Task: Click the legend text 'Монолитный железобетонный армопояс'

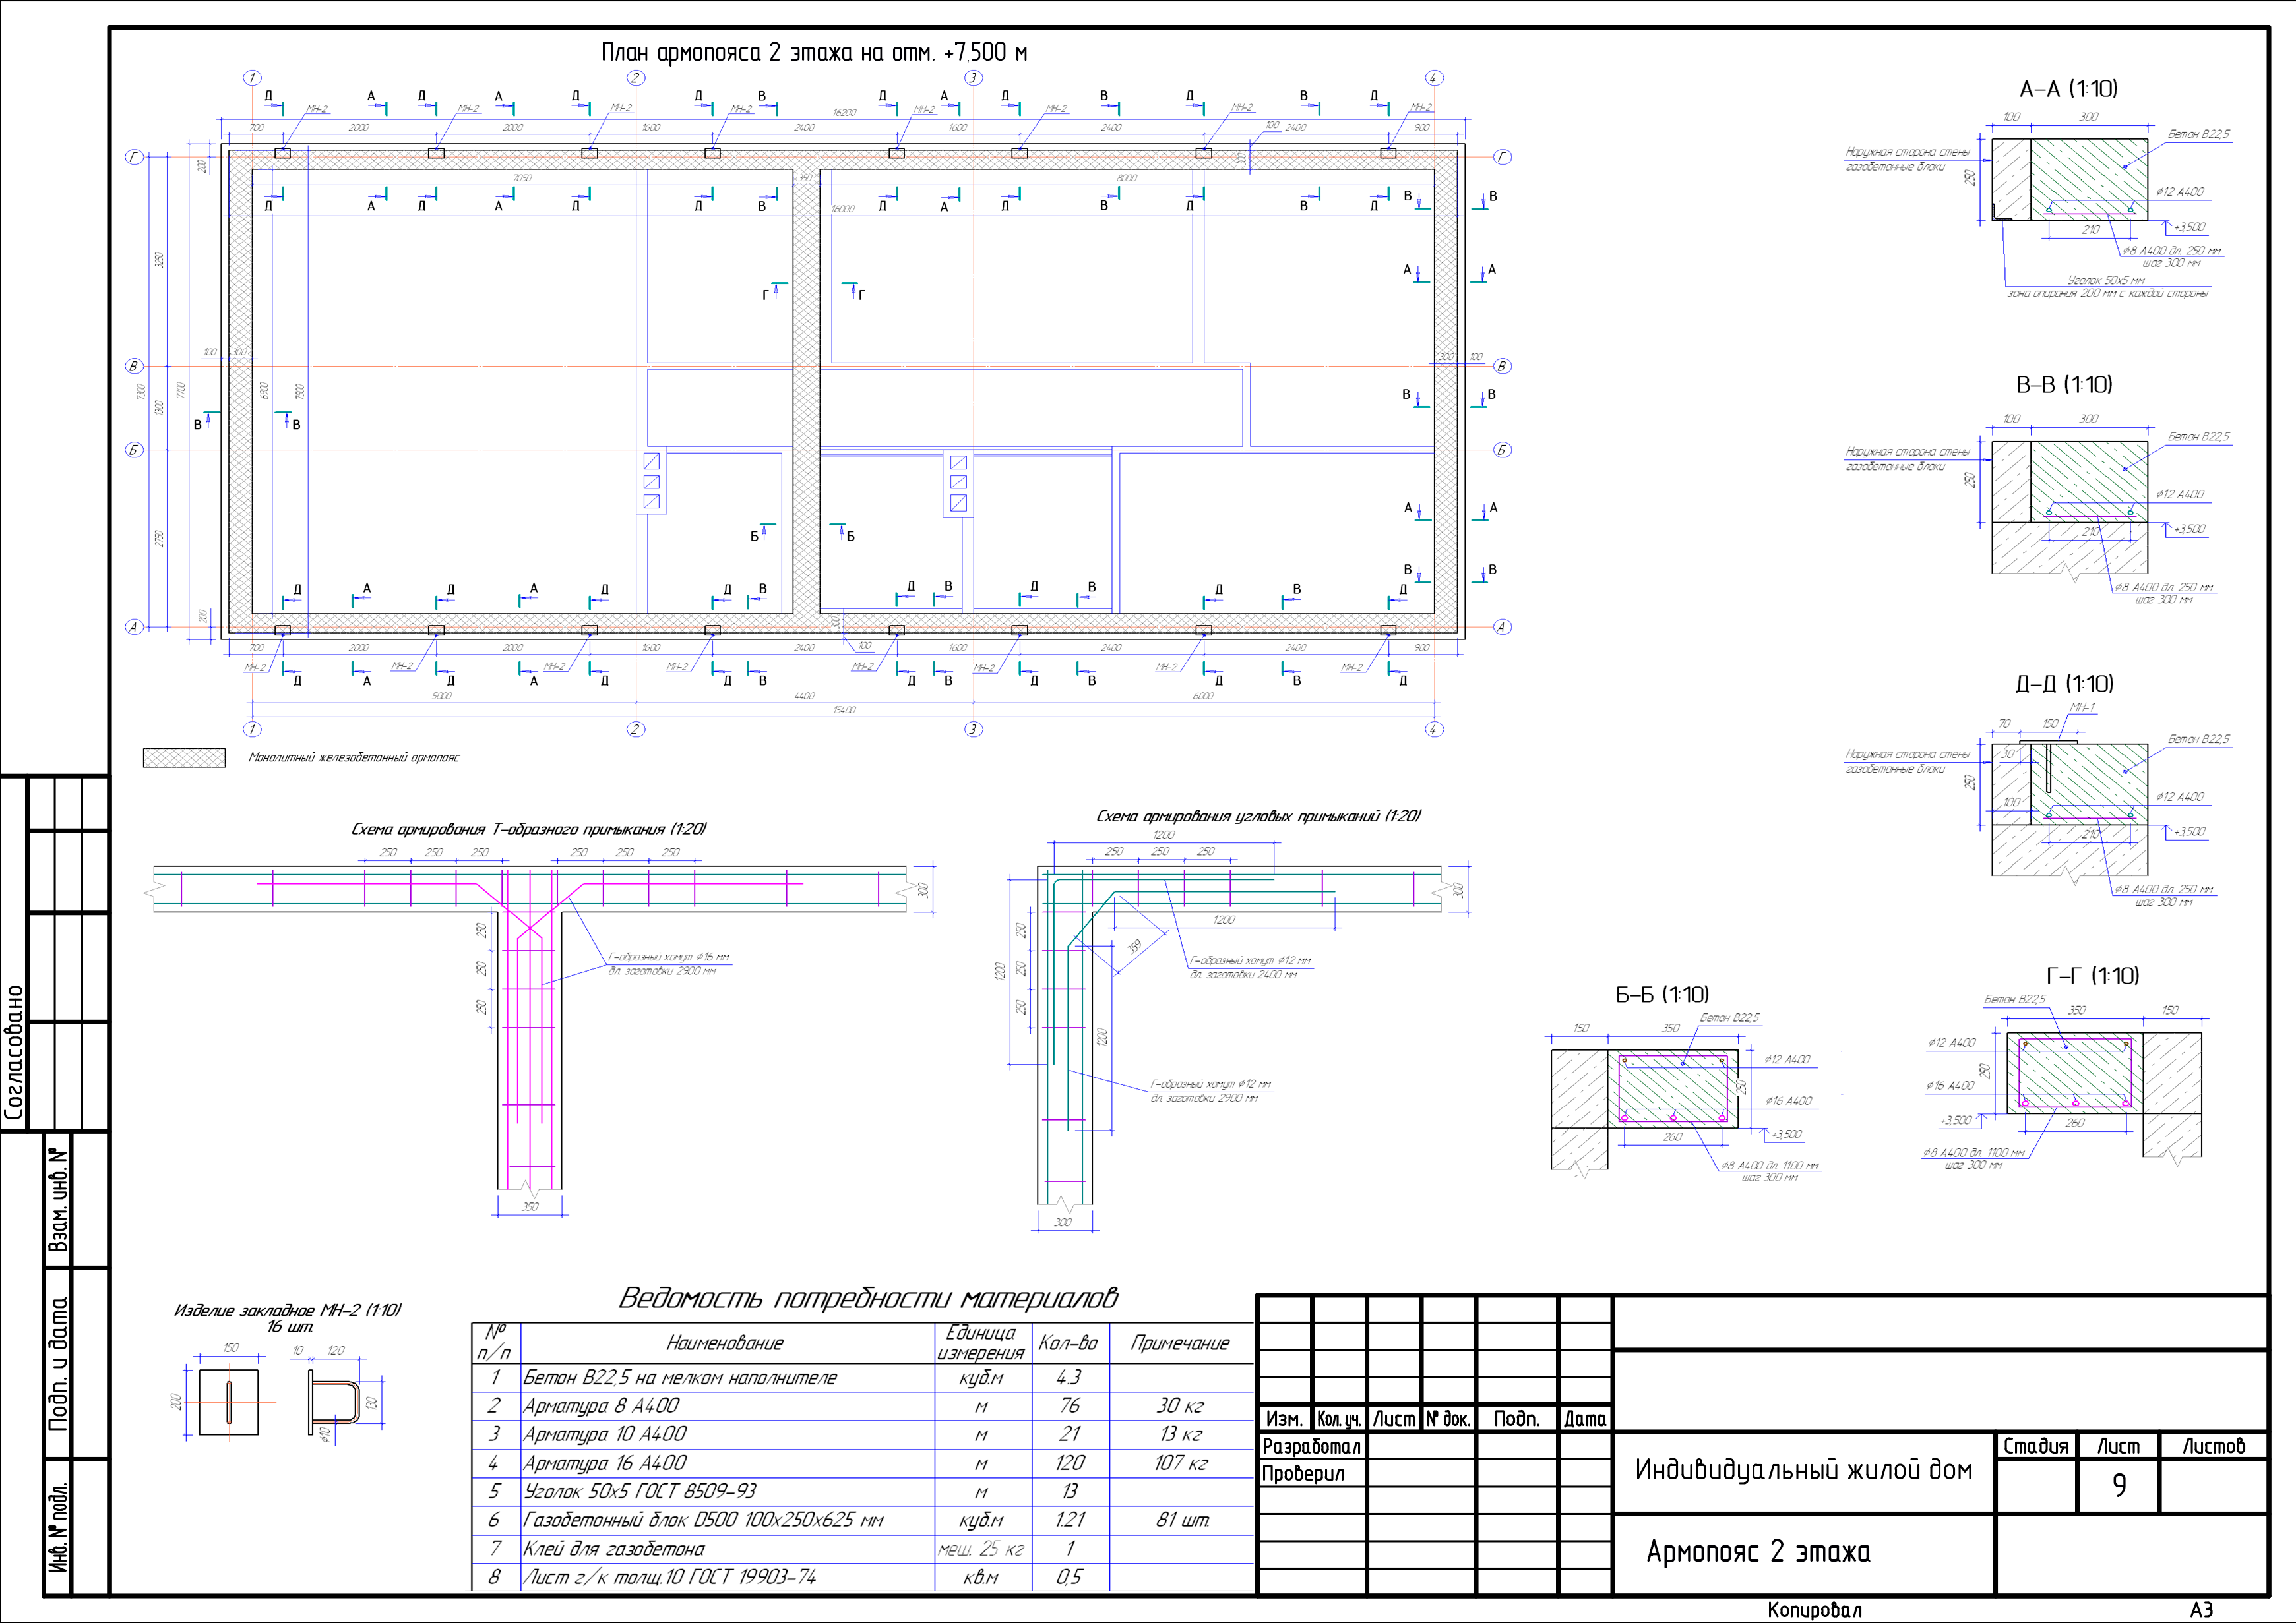Action: click(354, 757)
